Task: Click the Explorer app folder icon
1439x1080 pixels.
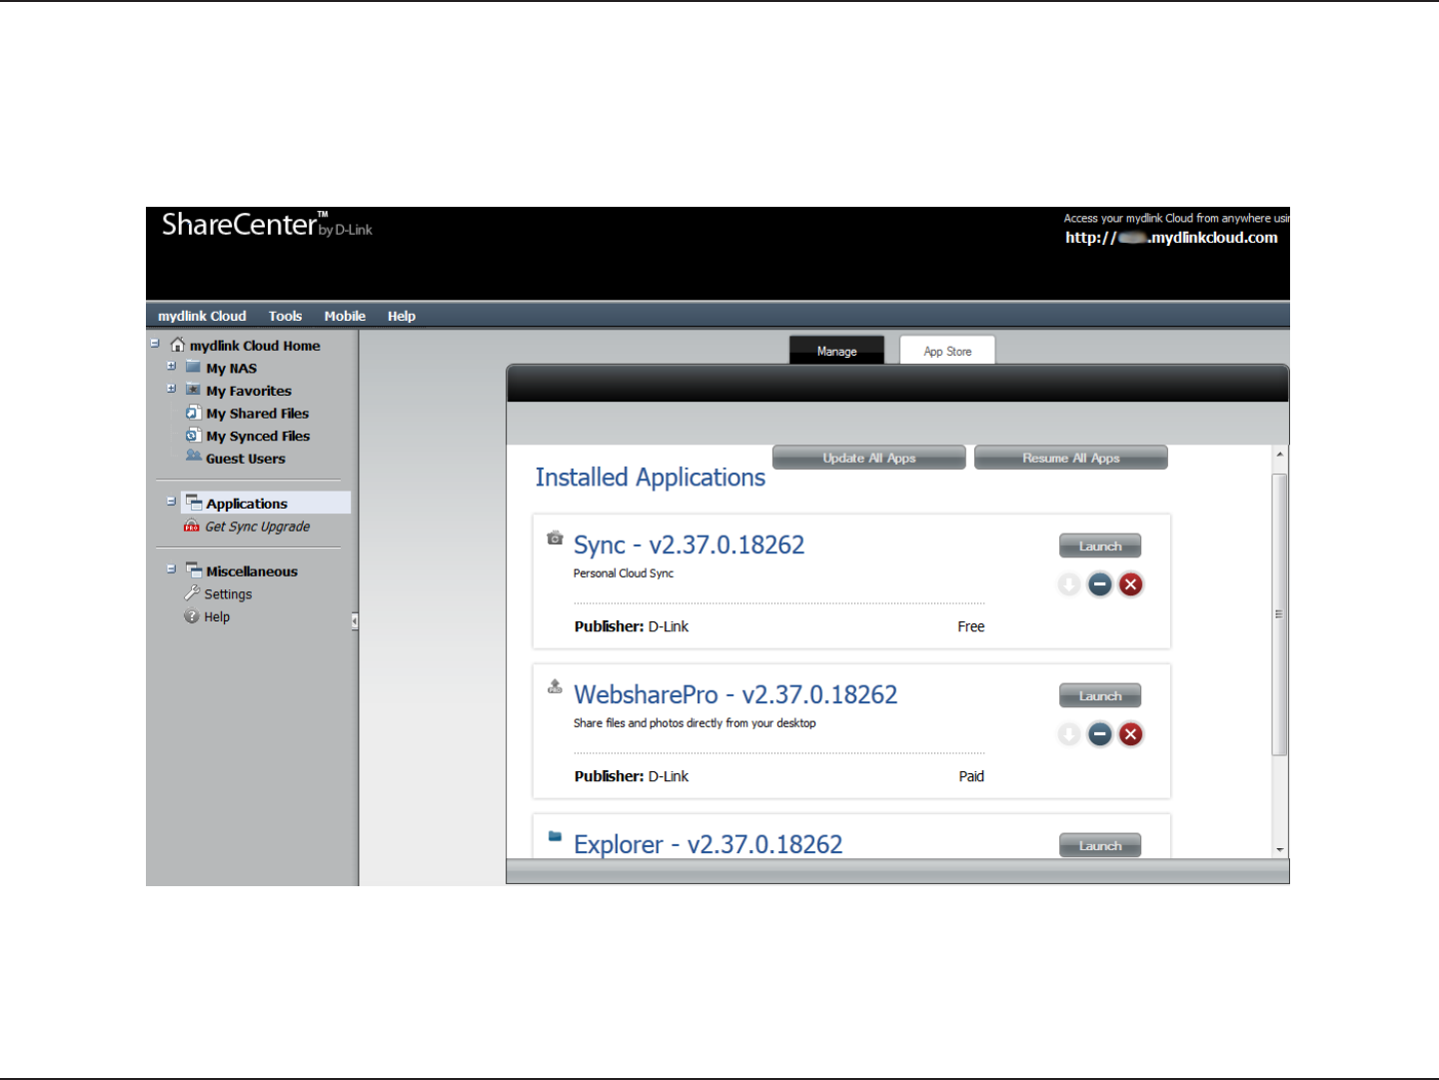Action: tap(555, 836)
